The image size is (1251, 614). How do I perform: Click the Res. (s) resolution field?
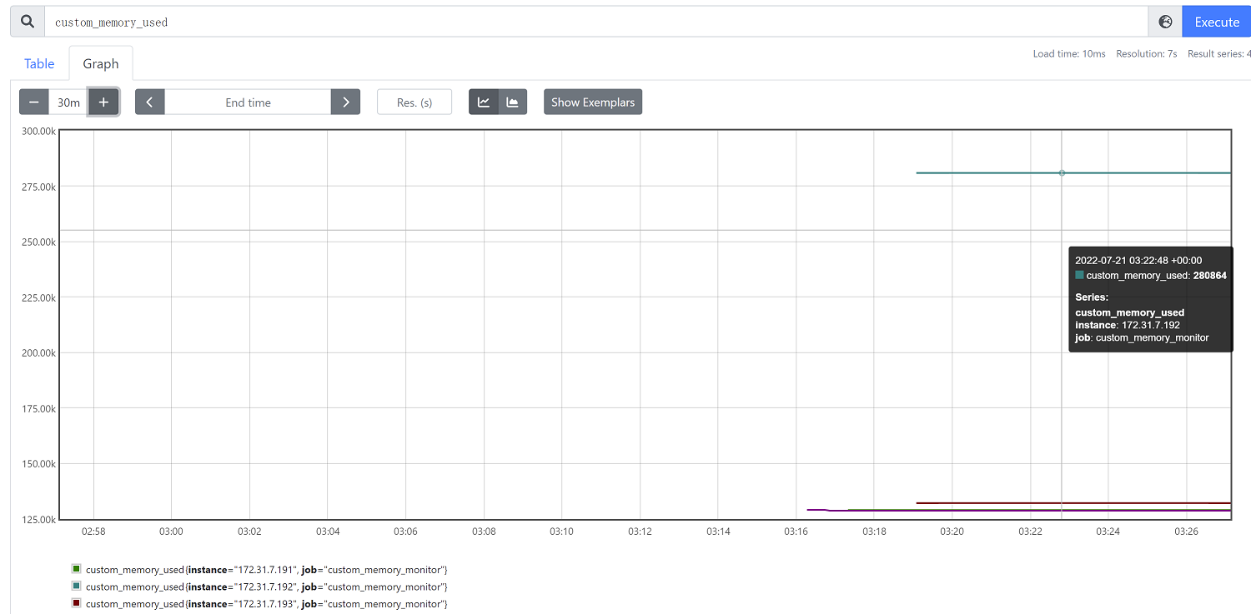pyautogui.click(x=414, y=102)
